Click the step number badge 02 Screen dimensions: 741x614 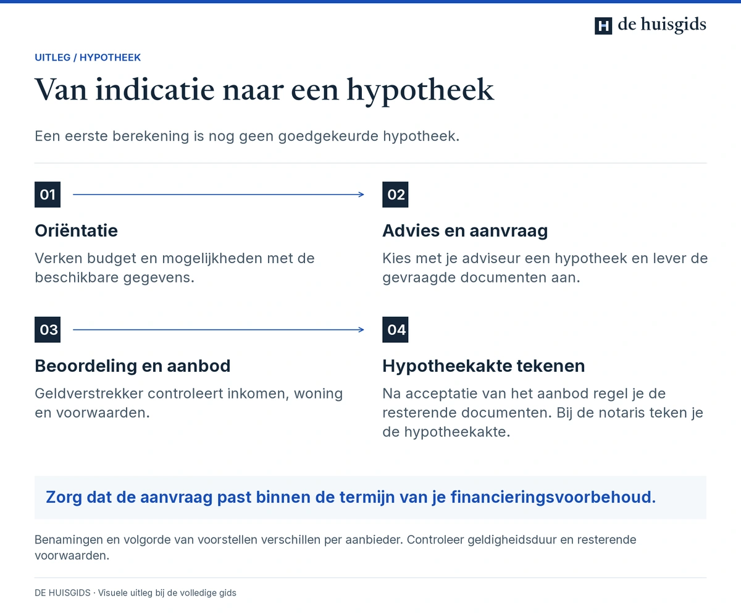(395, 195)
